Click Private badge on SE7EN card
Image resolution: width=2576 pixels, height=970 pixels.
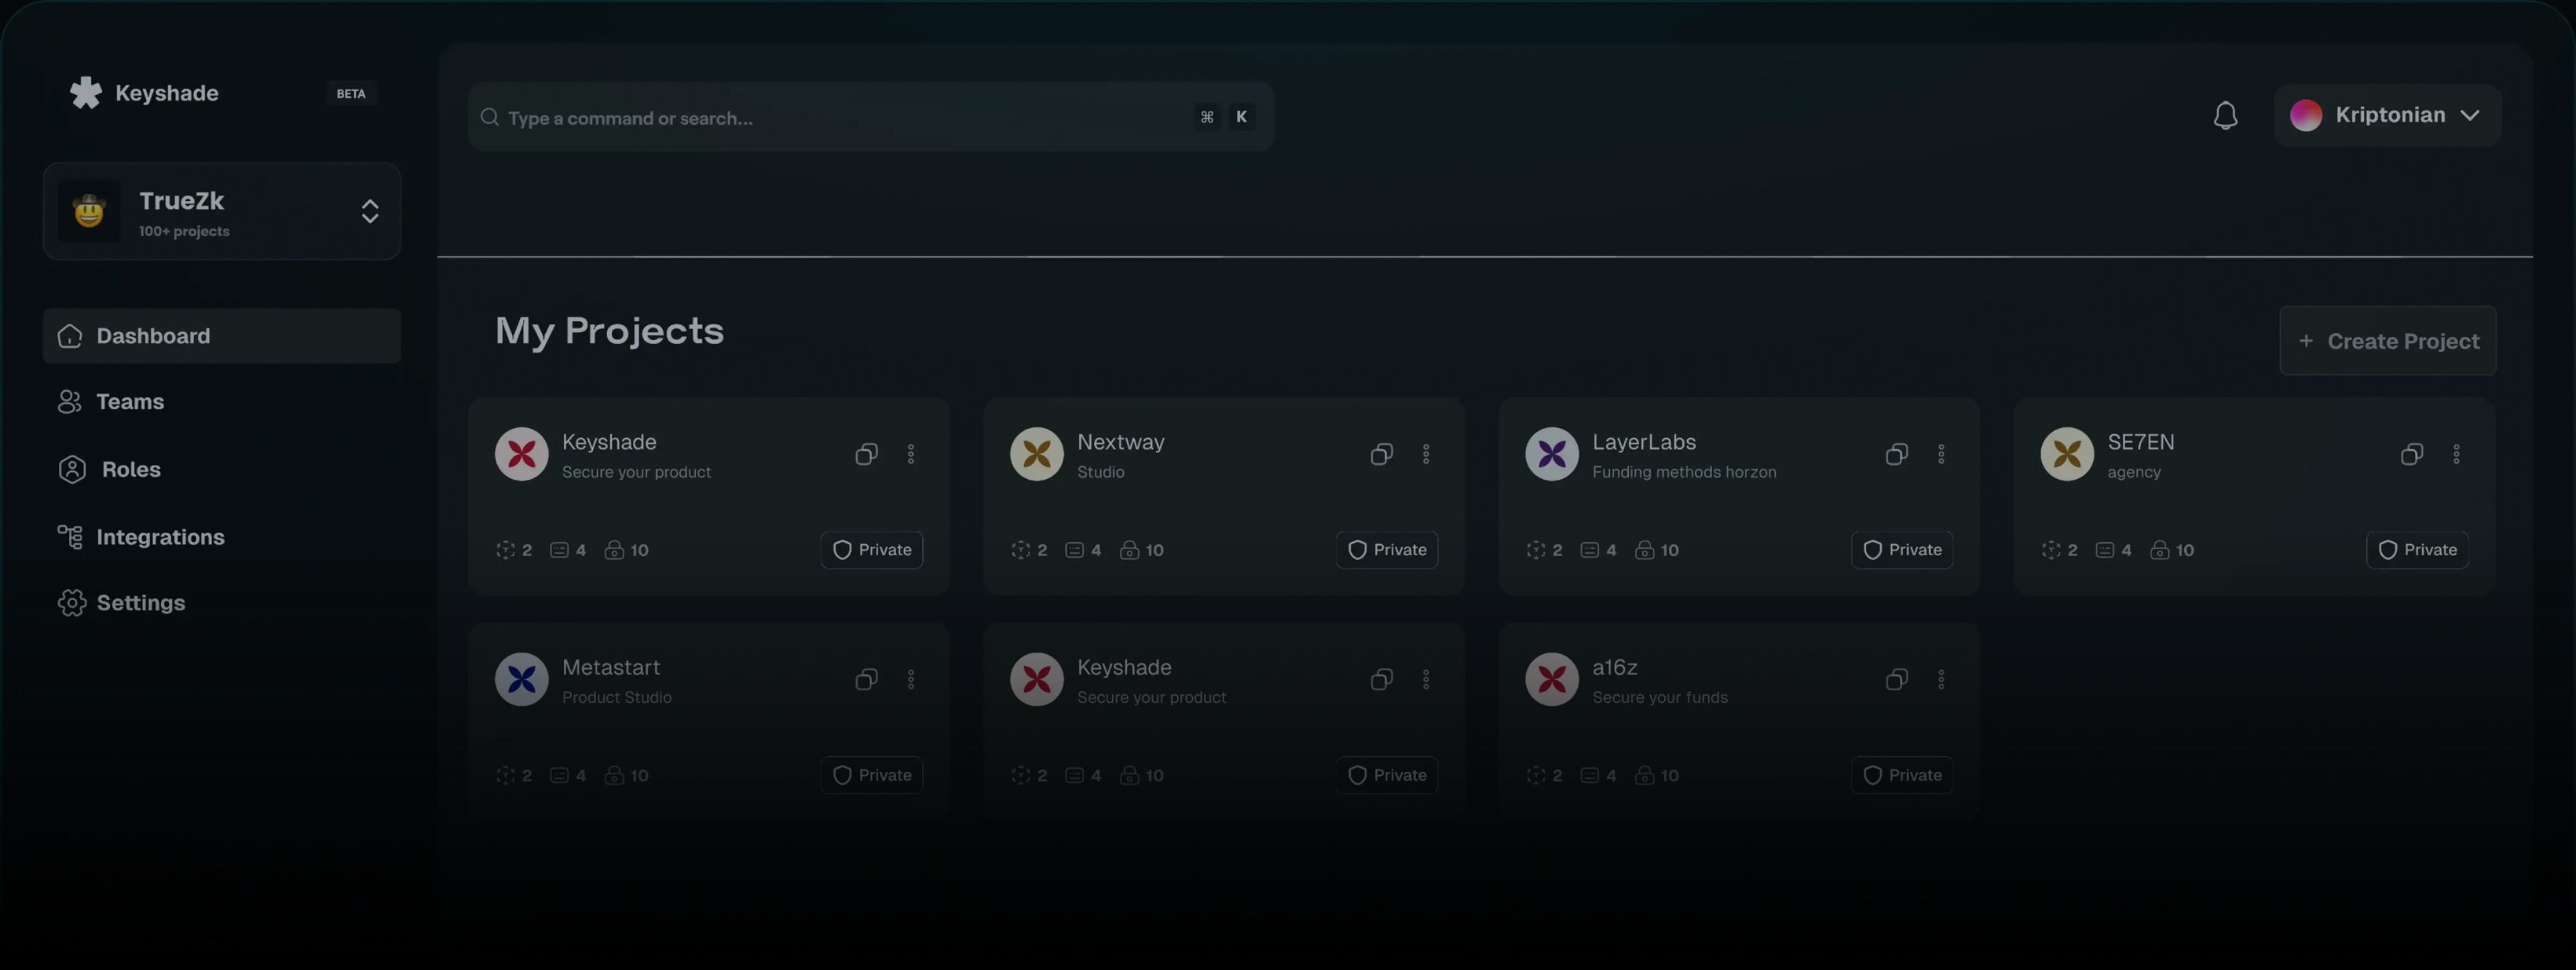point(2417,550)
